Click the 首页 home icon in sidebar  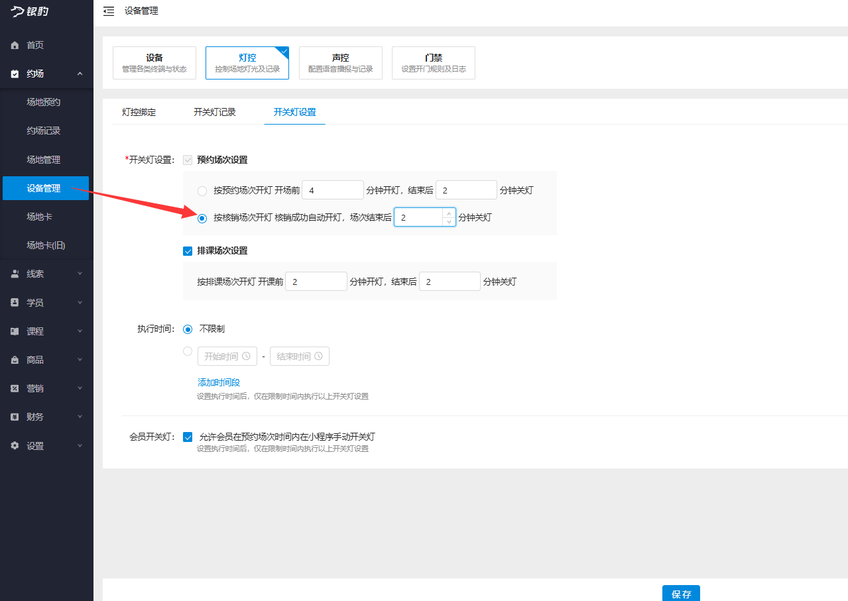[15, 45]
